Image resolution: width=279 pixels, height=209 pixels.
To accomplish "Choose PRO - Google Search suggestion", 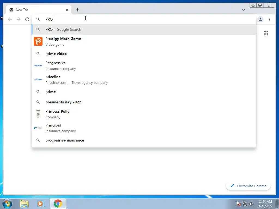I will 144,29.
